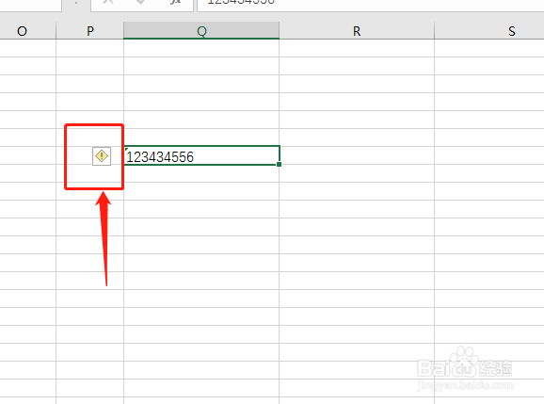Click the fill handle of the selected cell

coord(279,165)
